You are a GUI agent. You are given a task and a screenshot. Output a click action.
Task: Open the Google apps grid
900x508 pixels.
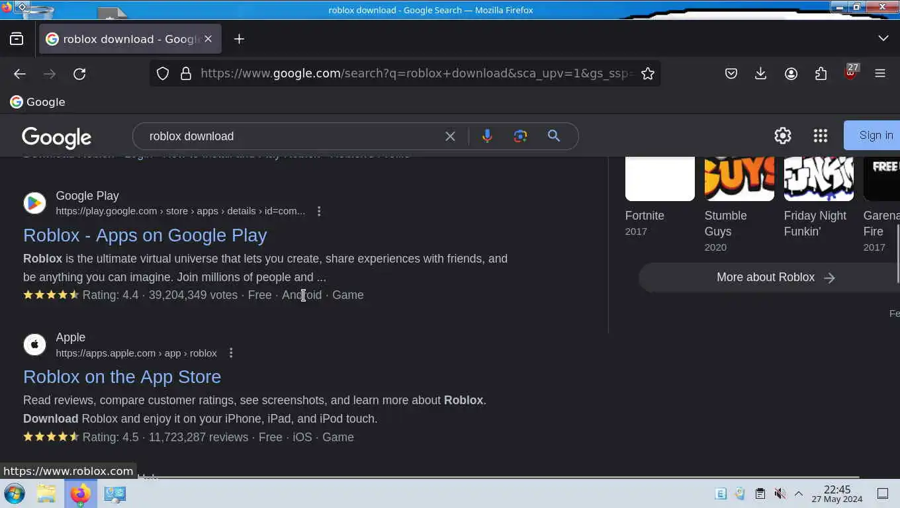coord(821,136)
